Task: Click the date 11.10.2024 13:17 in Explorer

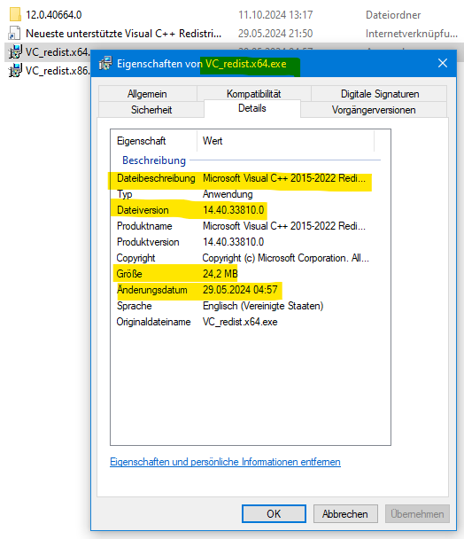Action: pyautogui.click(x=275, y=15)
